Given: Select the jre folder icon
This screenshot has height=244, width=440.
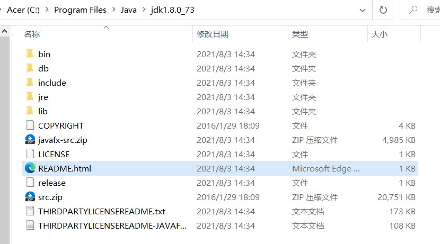Looking at the screenshot, I should click(30, 97).
